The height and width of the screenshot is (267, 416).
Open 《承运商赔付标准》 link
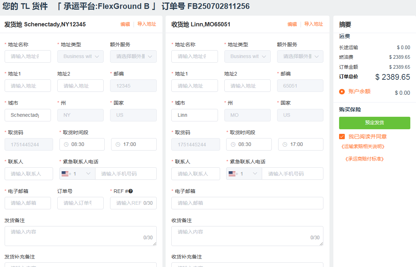pos(364,159)
